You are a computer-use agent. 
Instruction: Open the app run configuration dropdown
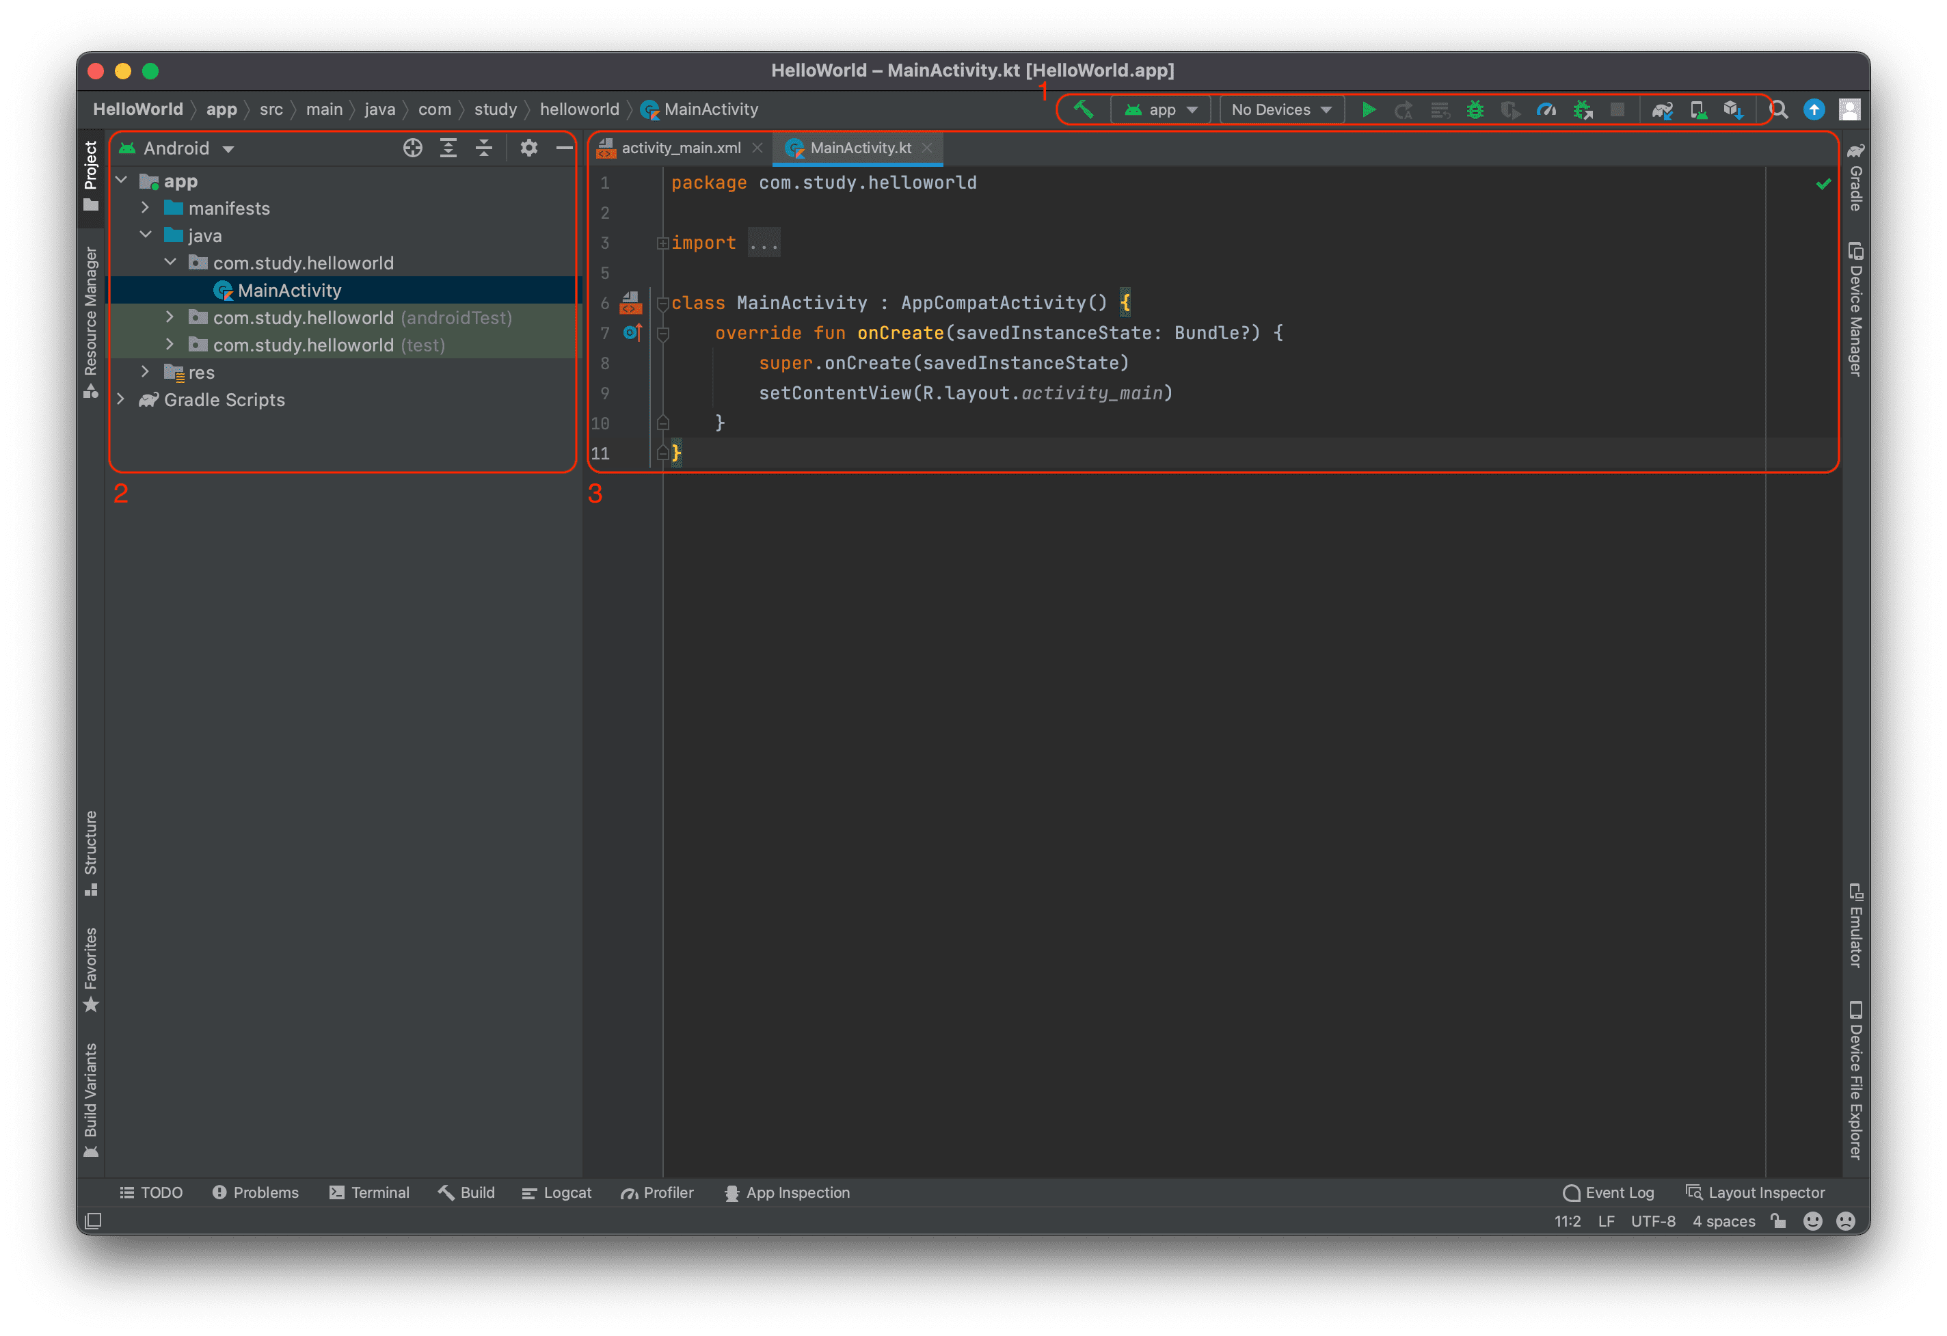point(1160,110)
